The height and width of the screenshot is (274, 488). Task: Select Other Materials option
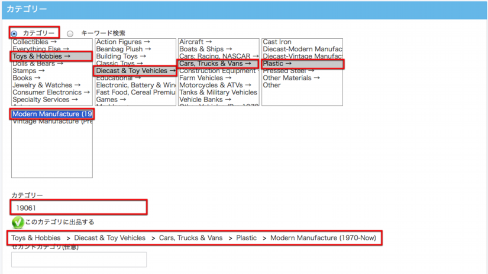(291, 78)
